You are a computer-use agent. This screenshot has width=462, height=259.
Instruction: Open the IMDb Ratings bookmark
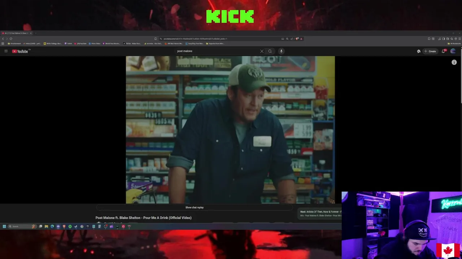tap(53, 44)
